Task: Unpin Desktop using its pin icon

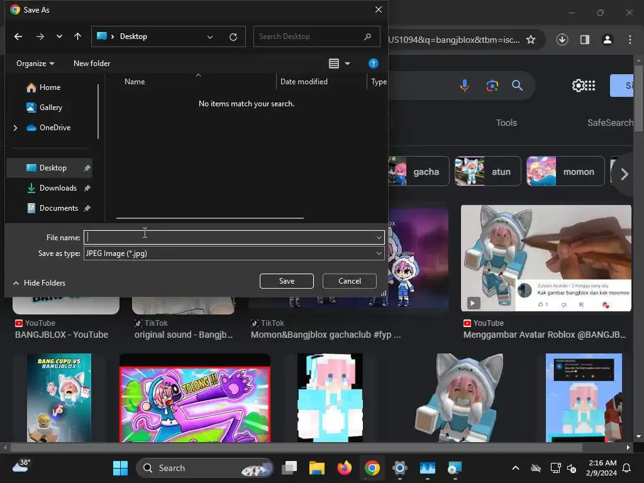Action: click(x=87, y=168)
